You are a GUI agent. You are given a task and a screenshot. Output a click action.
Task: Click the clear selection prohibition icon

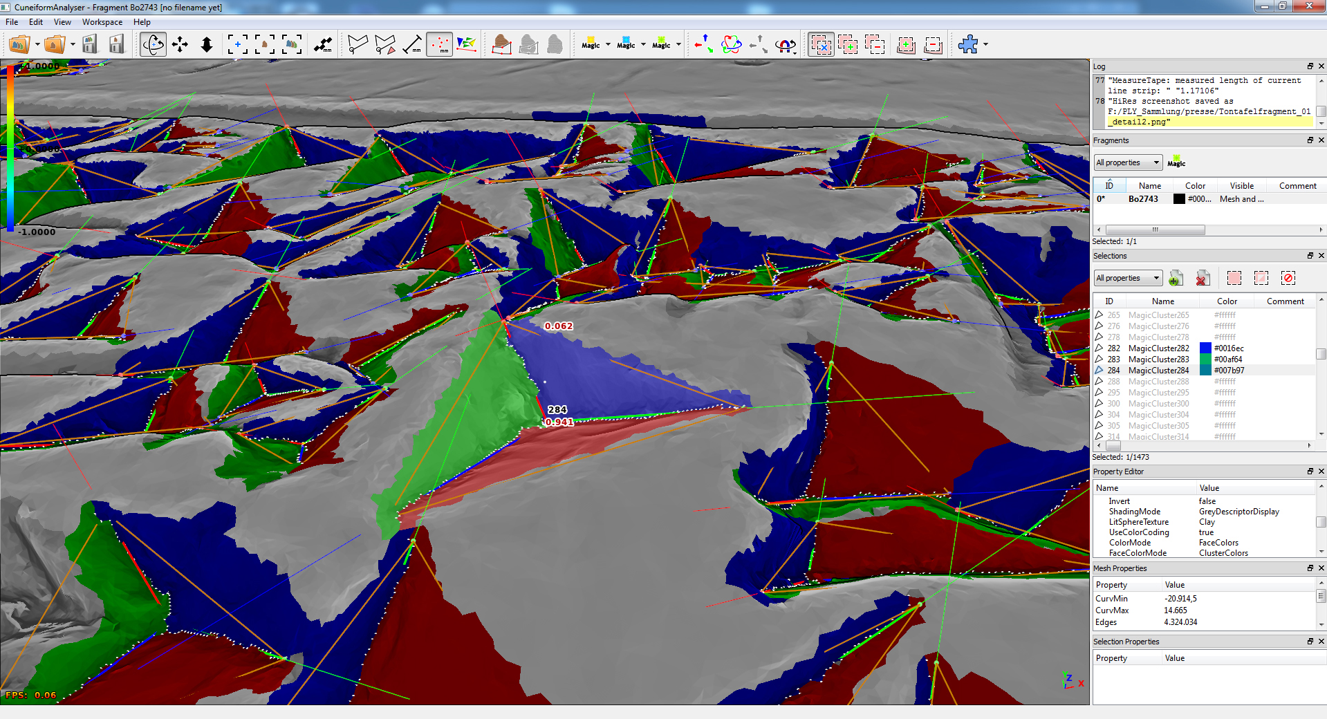click(x=1288, y=278)
